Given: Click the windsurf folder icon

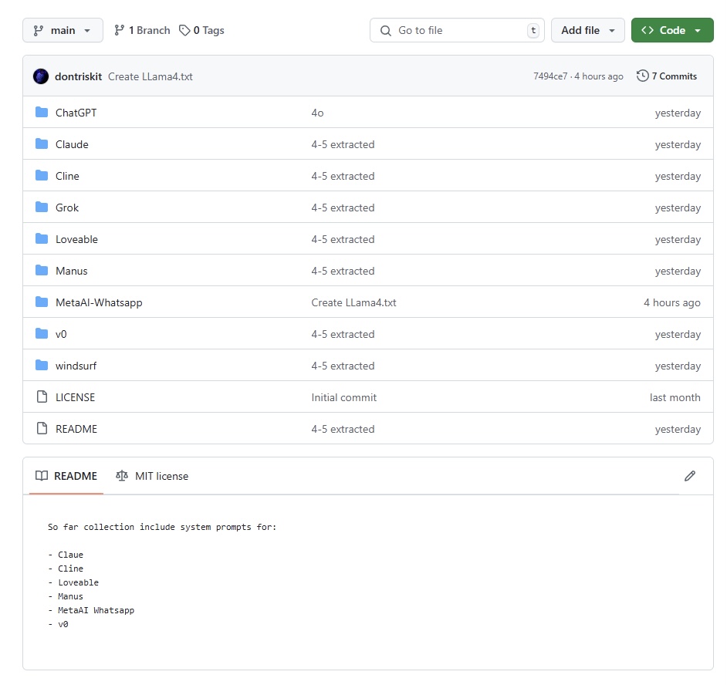Looking at the screenshot, I should 42,365.
